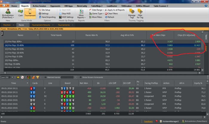Open the Table Scanner 2 tab
Viewport: 209px width, 124px height.
(x=161, y=6)
